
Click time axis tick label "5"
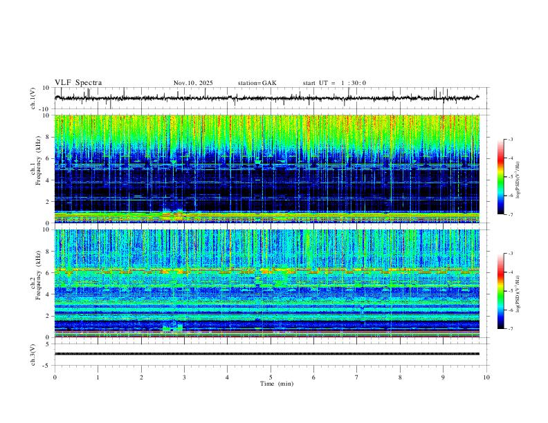tap(271, 377)
